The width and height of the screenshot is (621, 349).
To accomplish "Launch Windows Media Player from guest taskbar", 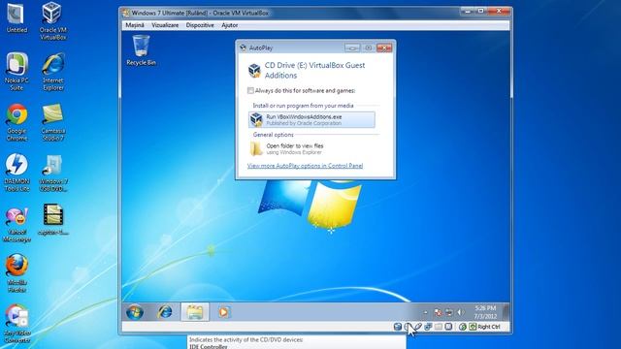I will click(x=224, y=312).
